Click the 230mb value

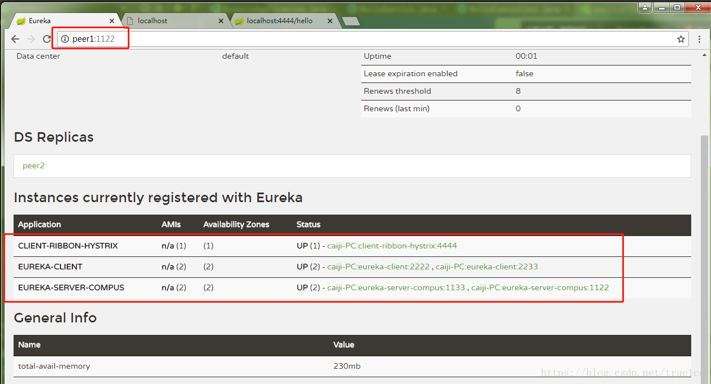pos(347,366)
